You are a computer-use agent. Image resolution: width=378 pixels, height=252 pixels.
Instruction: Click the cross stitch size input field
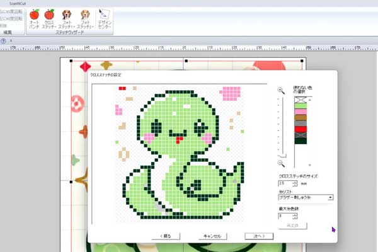click(285, 183)
